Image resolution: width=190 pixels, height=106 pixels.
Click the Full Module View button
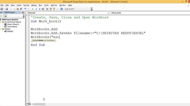pyautogui.click(x=30, y=104)
